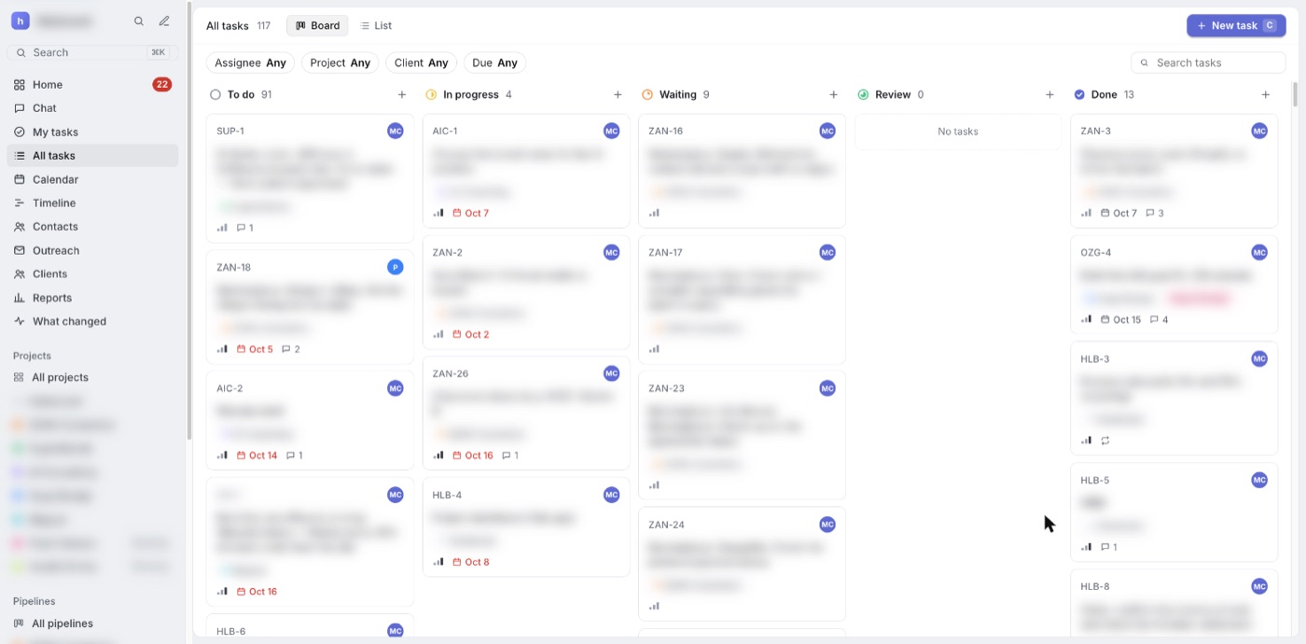Add a task to In progress column

pyautogui.click(x=618, y=94)
